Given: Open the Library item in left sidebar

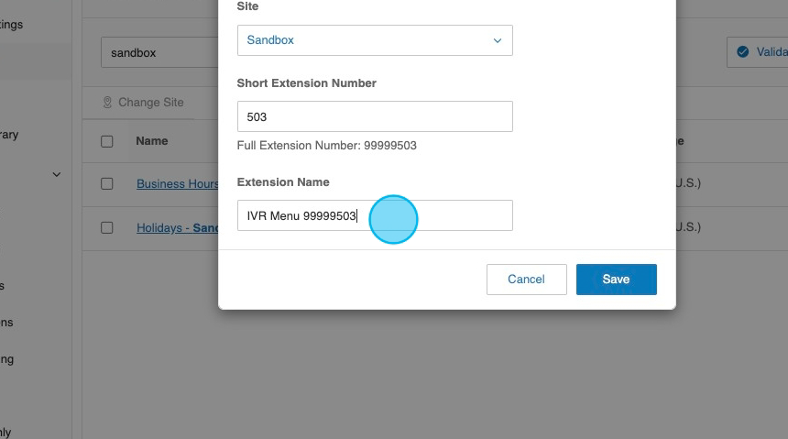Looking at the screenshot, I should 8,135.
